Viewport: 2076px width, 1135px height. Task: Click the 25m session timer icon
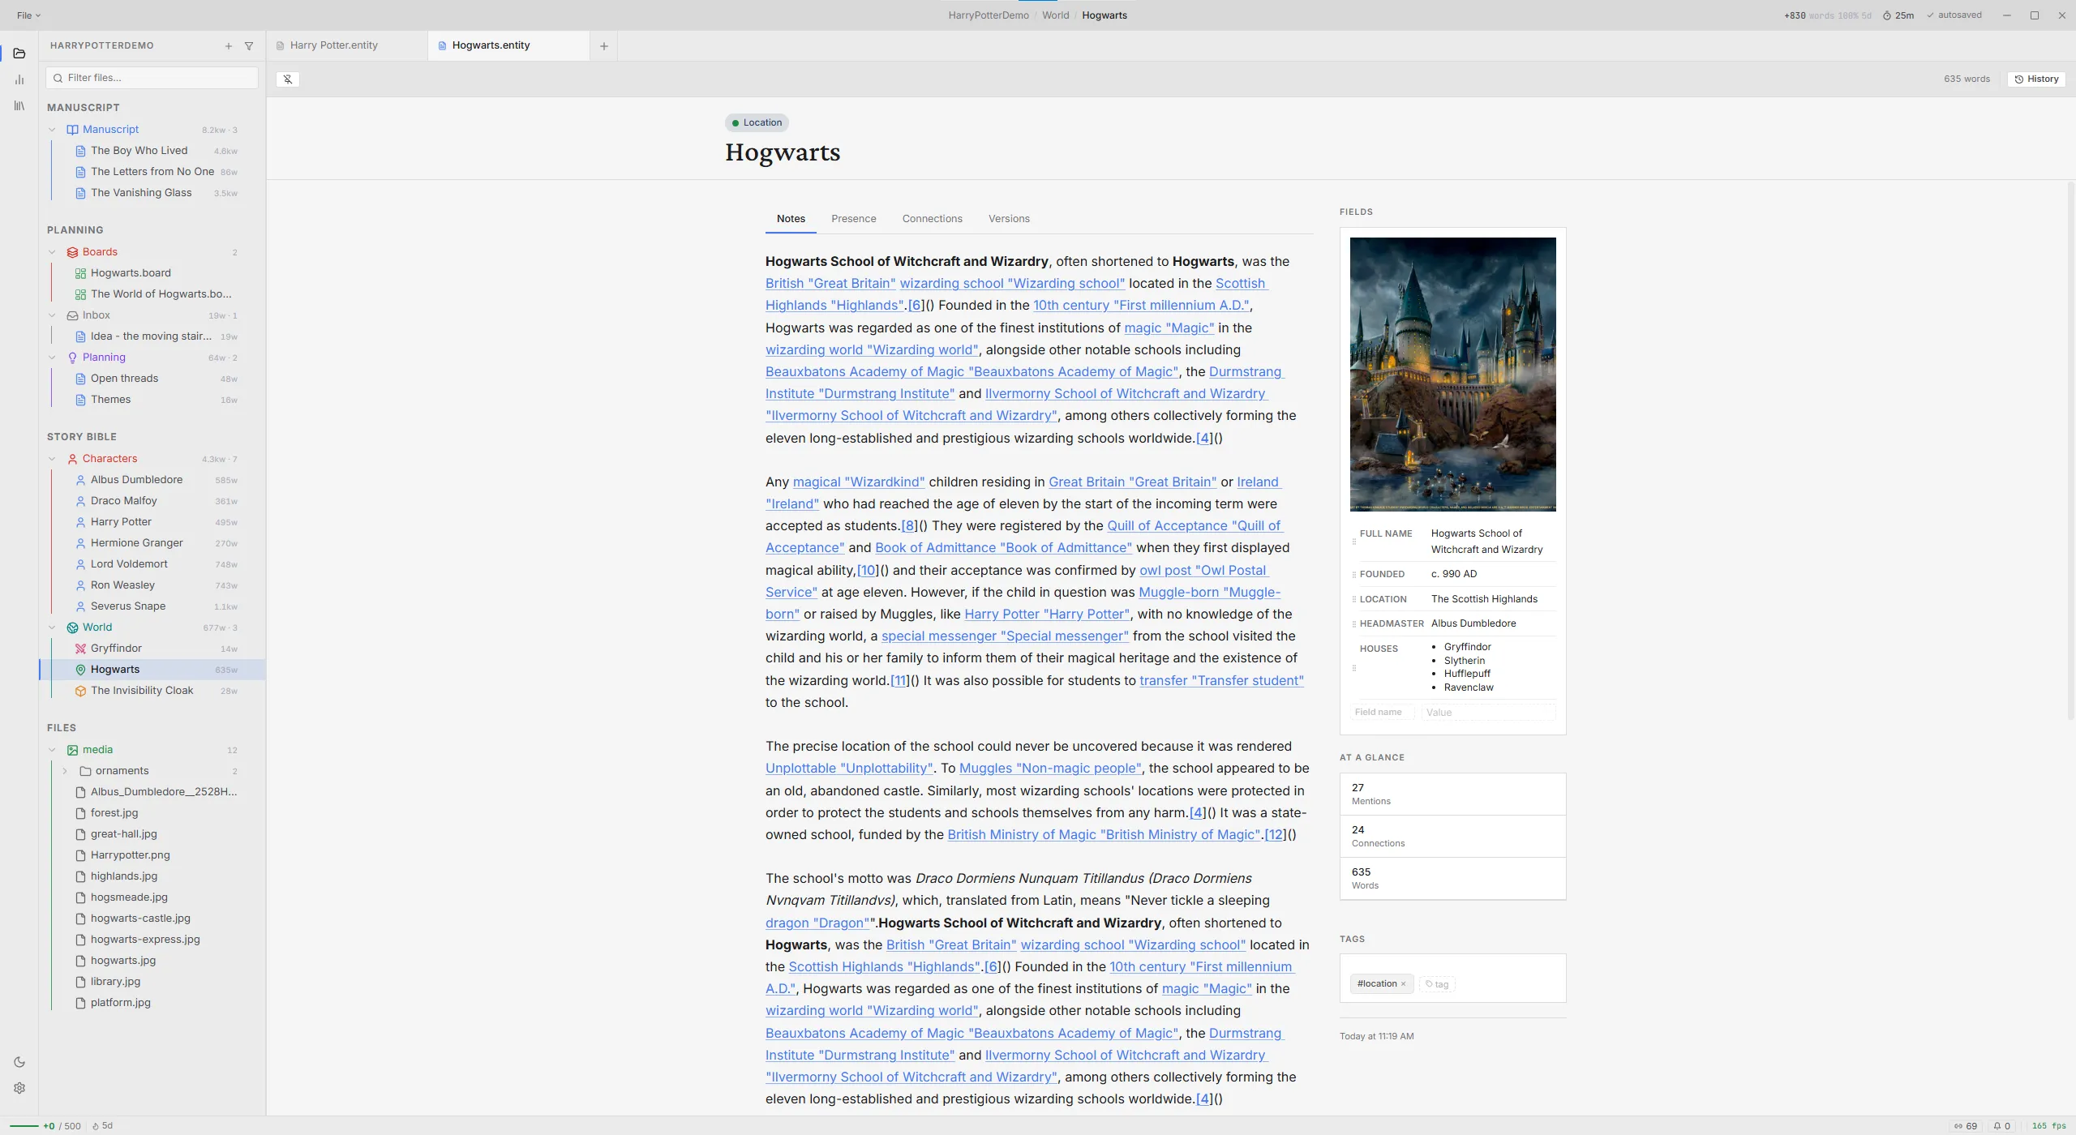click(1887, 15)
